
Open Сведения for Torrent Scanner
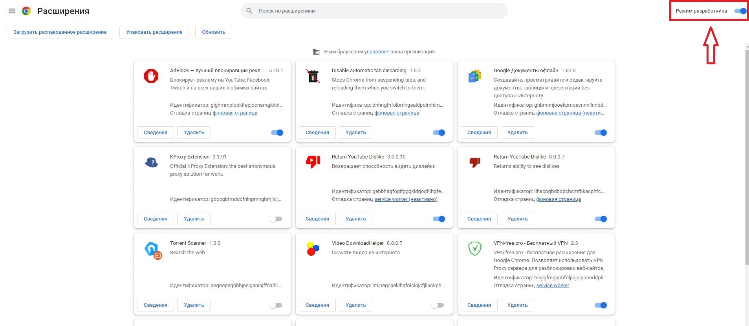tap(156, 305)
